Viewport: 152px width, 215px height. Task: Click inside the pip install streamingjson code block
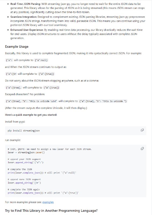tap(76, 131)
